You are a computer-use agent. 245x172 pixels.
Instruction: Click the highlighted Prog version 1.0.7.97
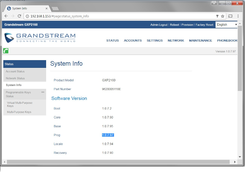pos(108,135)
